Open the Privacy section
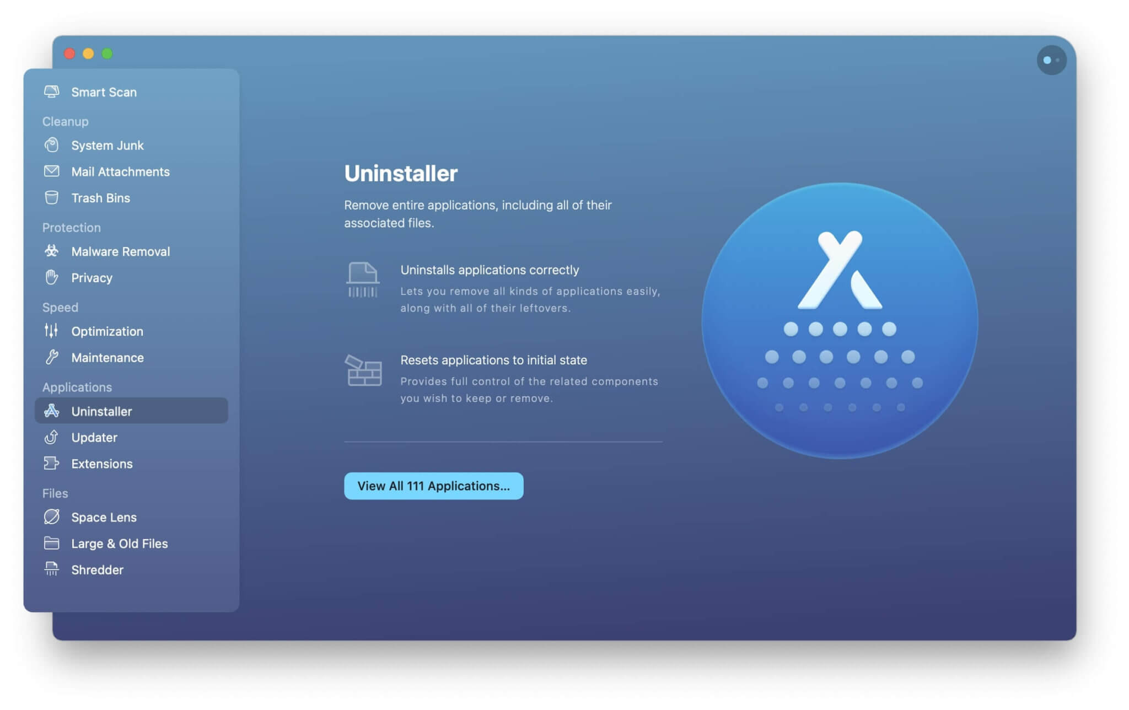The image size is (1129, 710). pyautogui.click(x=92, y=278)
